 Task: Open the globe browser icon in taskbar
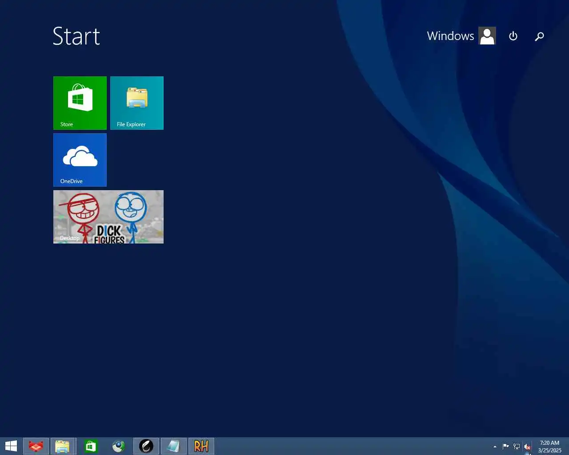point(118,446)
